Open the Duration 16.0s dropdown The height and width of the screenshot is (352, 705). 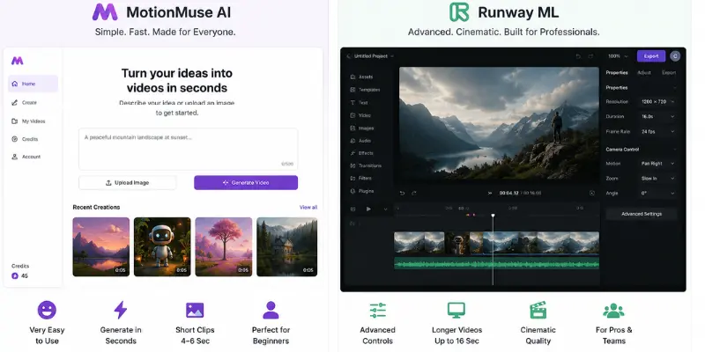point(657,116)
